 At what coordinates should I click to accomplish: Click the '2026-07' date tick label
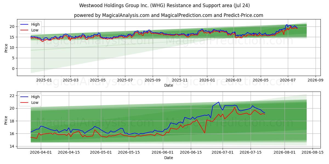click(288, 80)
